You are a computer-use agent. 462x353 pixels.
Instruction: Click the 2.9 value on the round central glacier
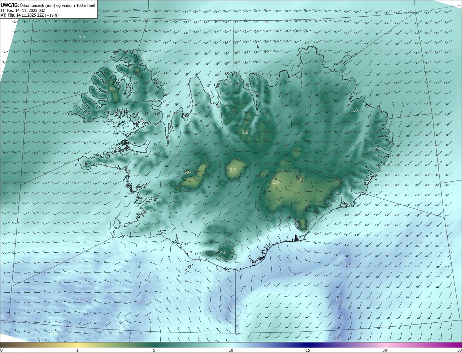pyautogui.click(x=233, y=170)
